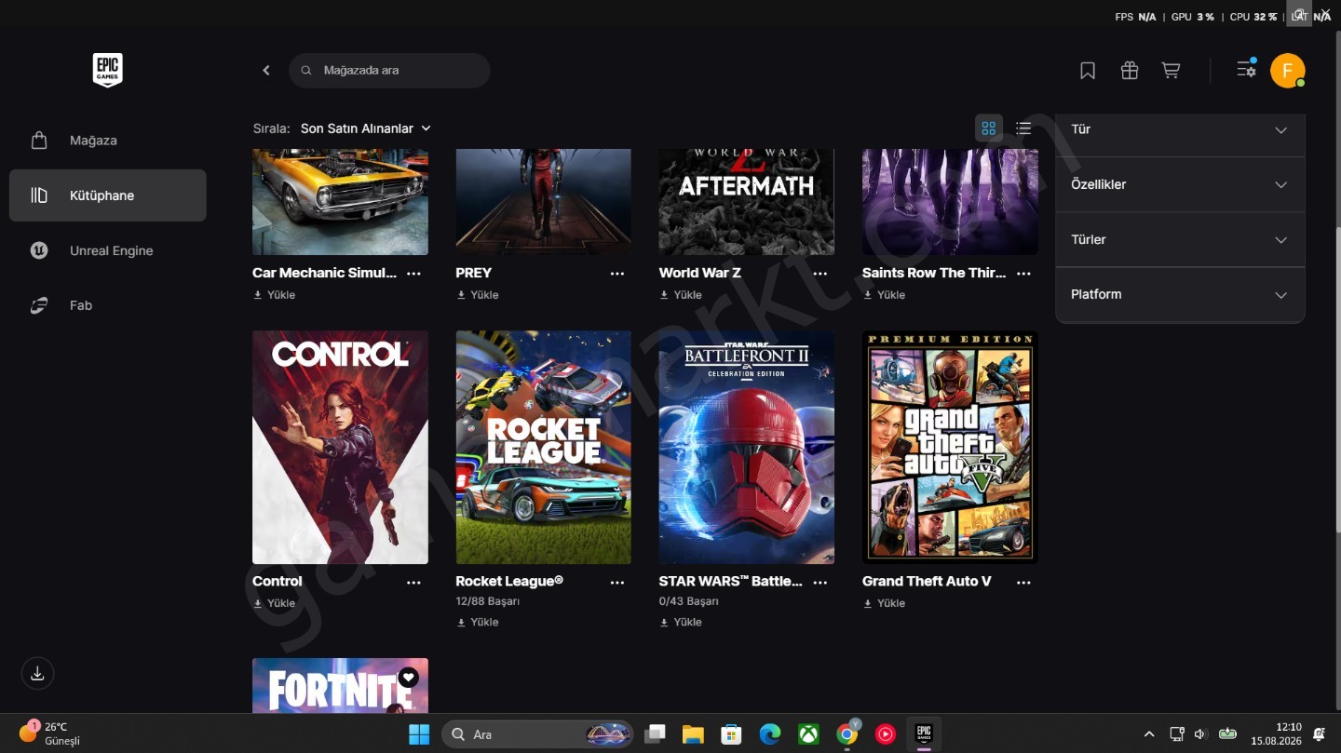Open Mağaza in the sidebar
Viewport: 1341px width, 753px height.
[x=108, y=141]
